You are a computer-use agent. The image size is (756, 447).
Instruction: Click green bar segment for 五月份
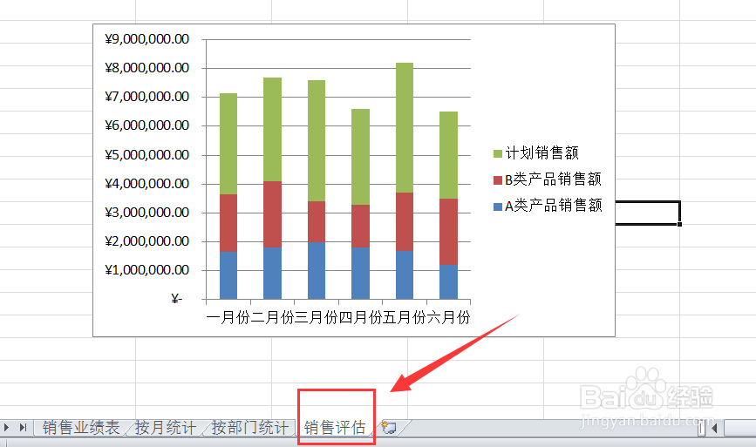(x=405, y=127)
